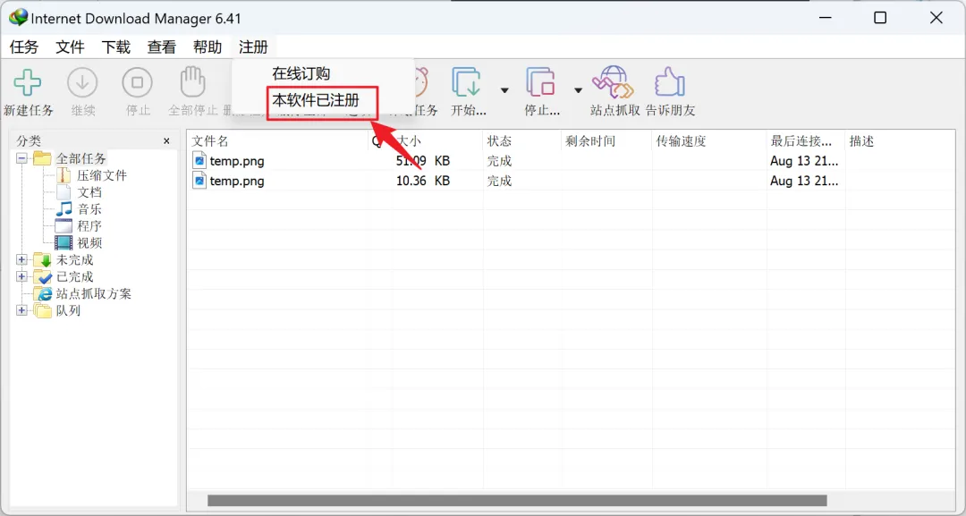Expand the 队列 tree node
Viewport: 966px width, 516px height.
(x=20, y=310)
